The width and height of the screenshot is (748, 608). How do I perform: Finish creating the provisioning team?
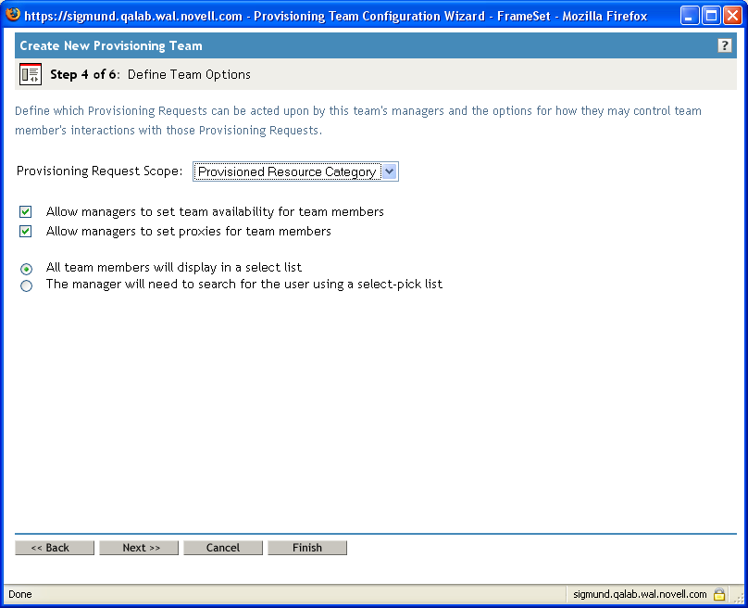pos(306,547)
